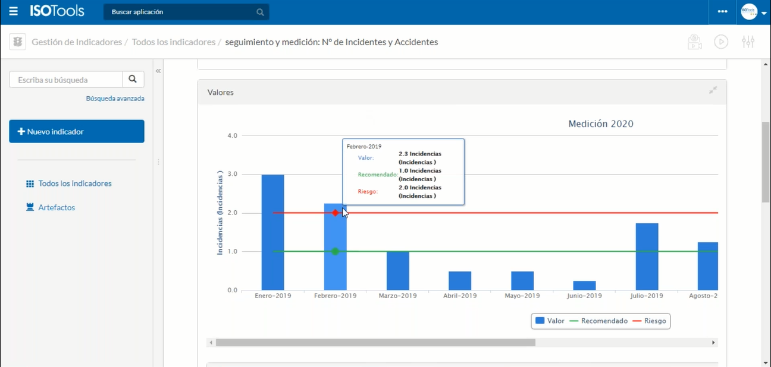Toggle the Riesgo series in the legend

[649, 321]
